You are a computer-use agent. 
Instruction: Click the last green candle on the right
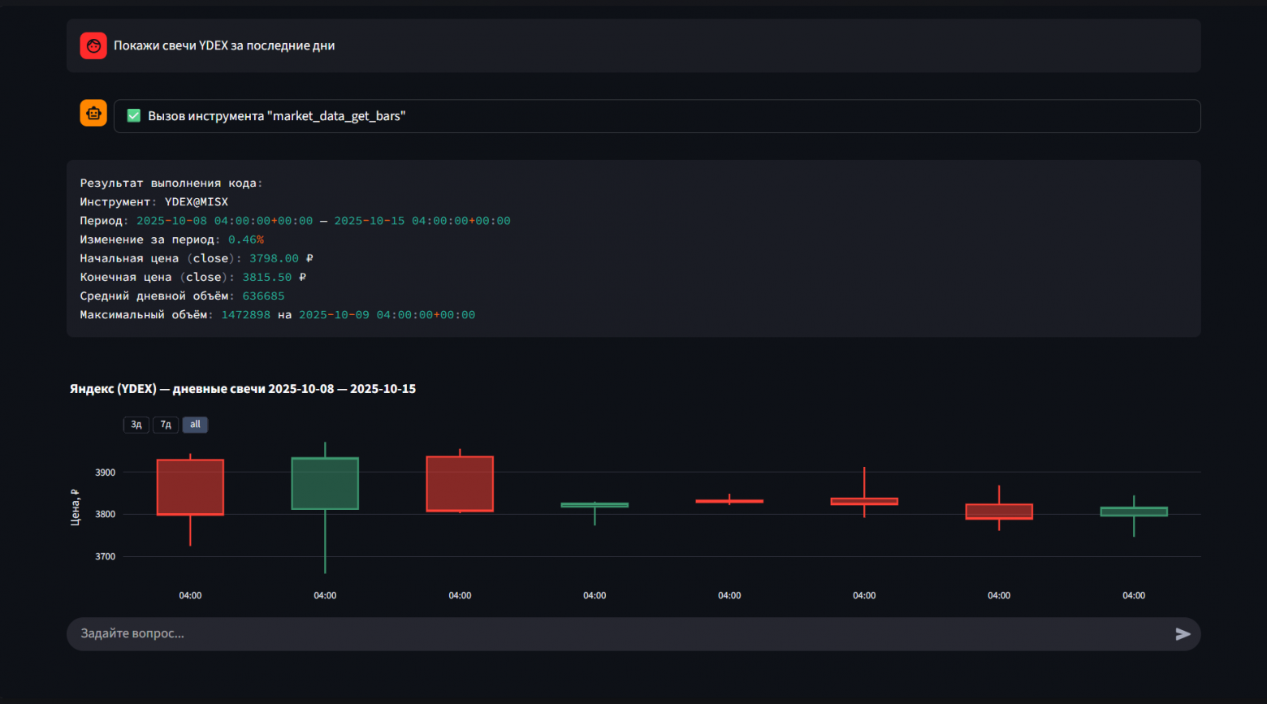[x=1134, y=512]
